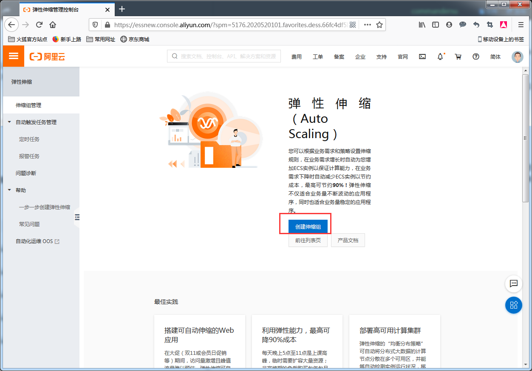Click the 创建伸缩组 button
Image resolution: width=532 pixels, height=371 pixels.
308,227
